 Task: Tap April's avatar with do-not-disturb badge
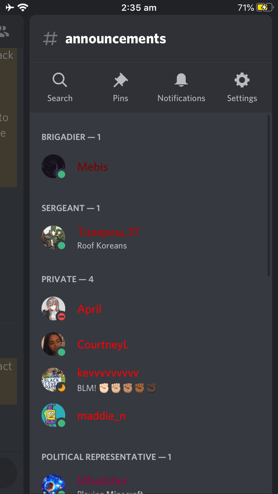point(53,308)
